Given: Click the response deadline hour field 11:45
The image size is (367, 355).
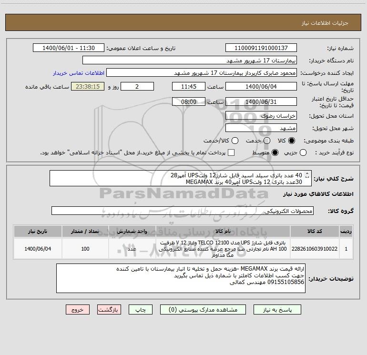Looking at the screenshot, I should click(x=189, y=86).
